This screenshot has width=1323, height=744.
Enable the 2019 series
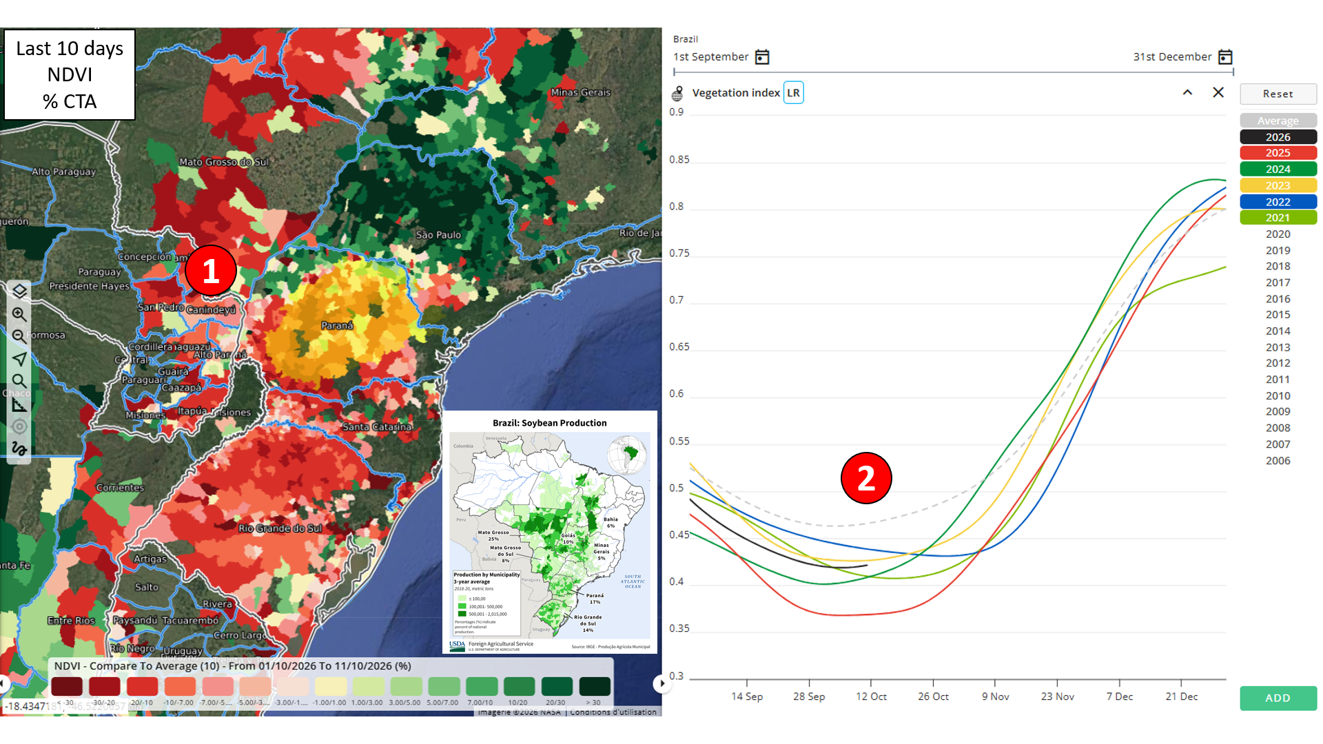[x=1278, y=250]
